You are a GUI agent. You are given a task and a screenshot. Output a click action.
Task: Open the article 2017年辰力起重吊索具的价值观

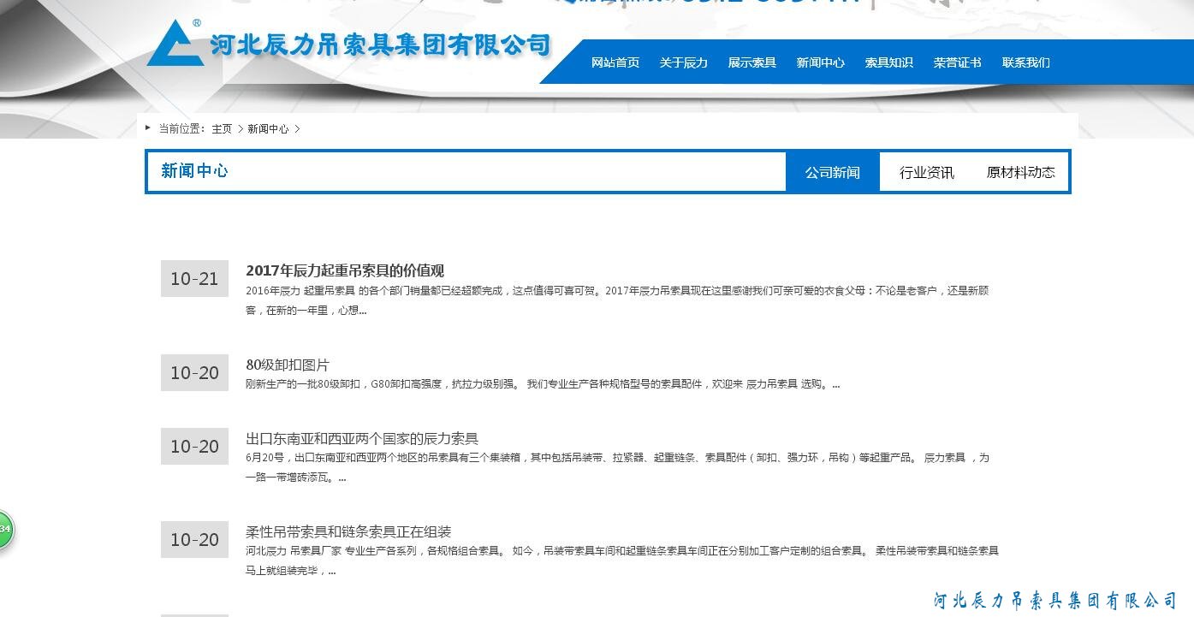pyautogui.click(x=346, y=270)
